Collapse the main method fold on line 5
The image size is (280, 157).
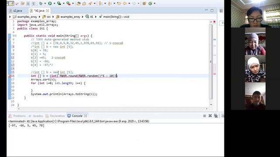coord(16,36)
